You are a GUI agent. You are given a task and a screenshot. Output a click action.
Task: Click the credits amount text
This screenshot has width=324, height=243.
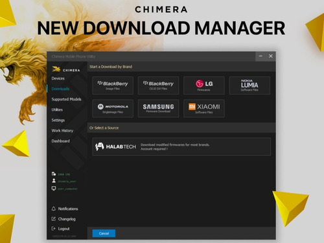pos(64,174)
